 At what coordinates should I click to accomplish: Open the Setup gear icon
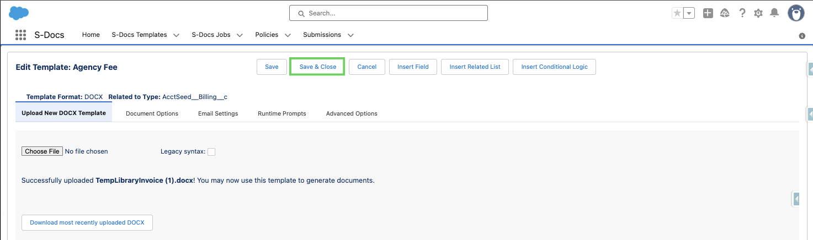pos(758,13)
